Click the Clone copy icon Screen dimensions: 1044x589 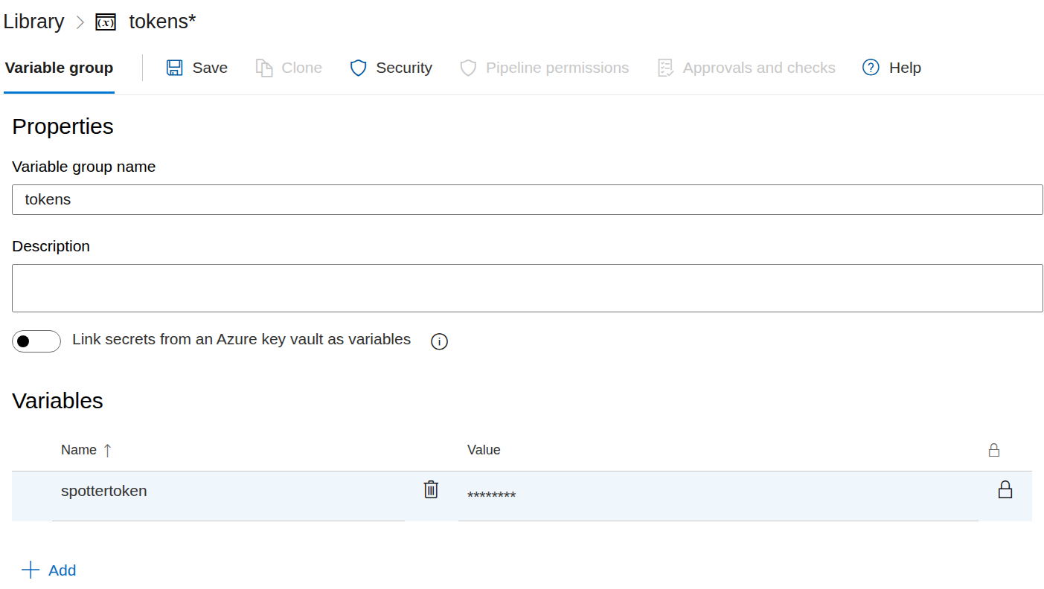[264, 68]
